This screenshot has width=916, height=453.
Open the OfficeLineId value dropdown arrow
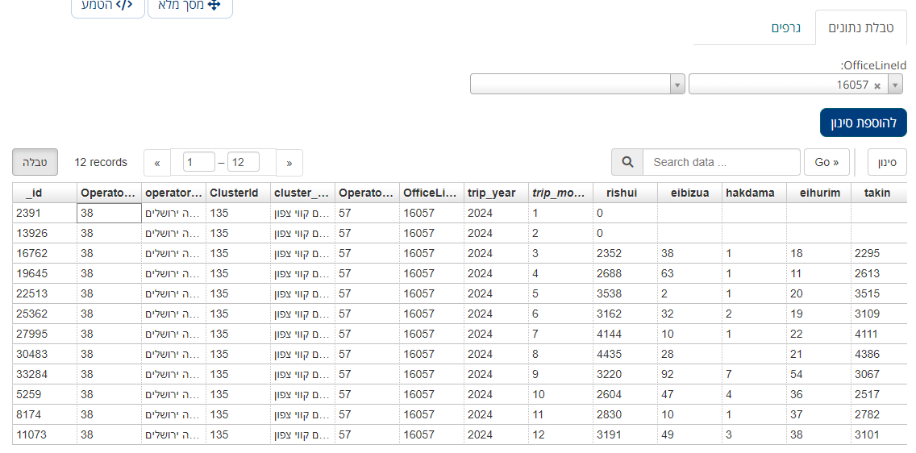[x=895, y=85]
